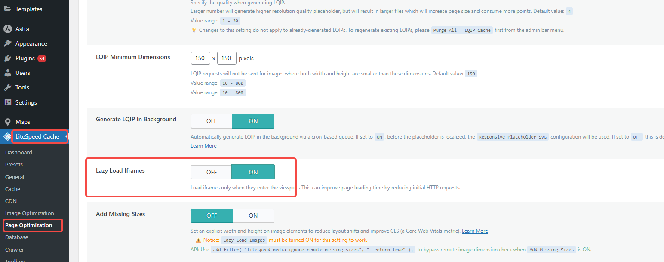Select the Tools wrench icon
Screen dimensions: 664x262
[x=6, y=87]
